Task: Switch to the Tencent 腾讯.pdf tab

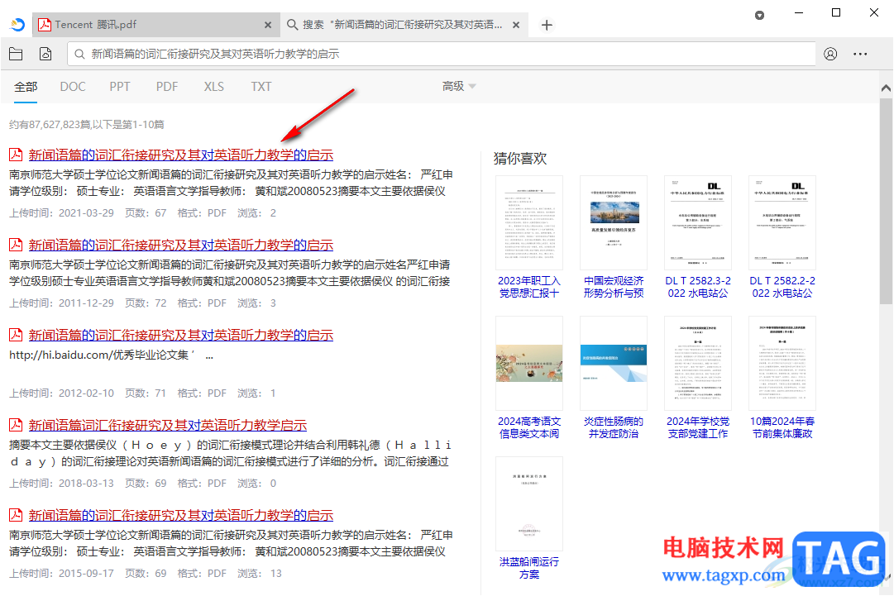Action: (155, 25)
